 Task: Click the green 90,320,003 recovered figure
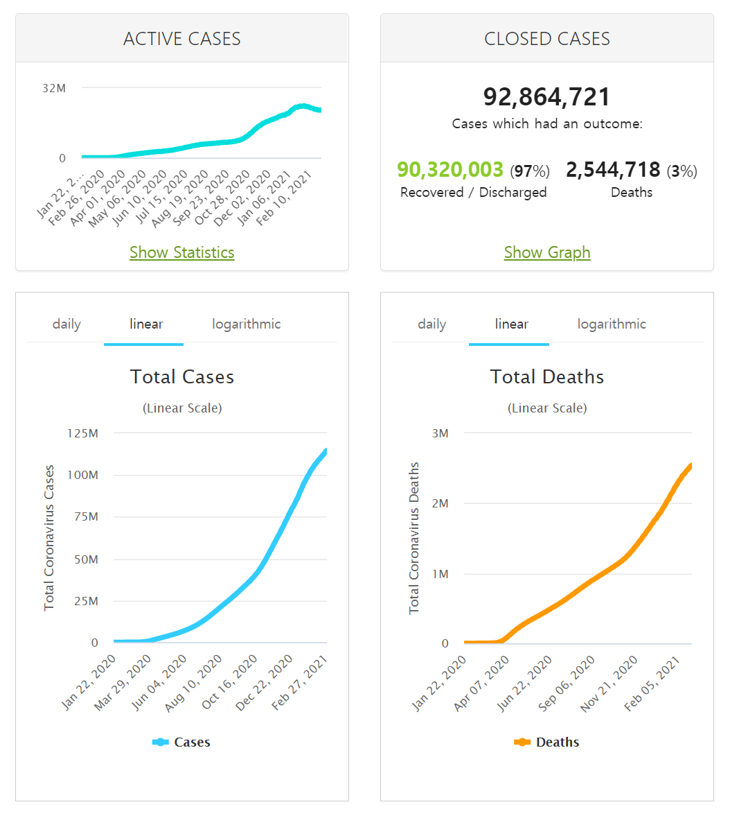(450, 169)
